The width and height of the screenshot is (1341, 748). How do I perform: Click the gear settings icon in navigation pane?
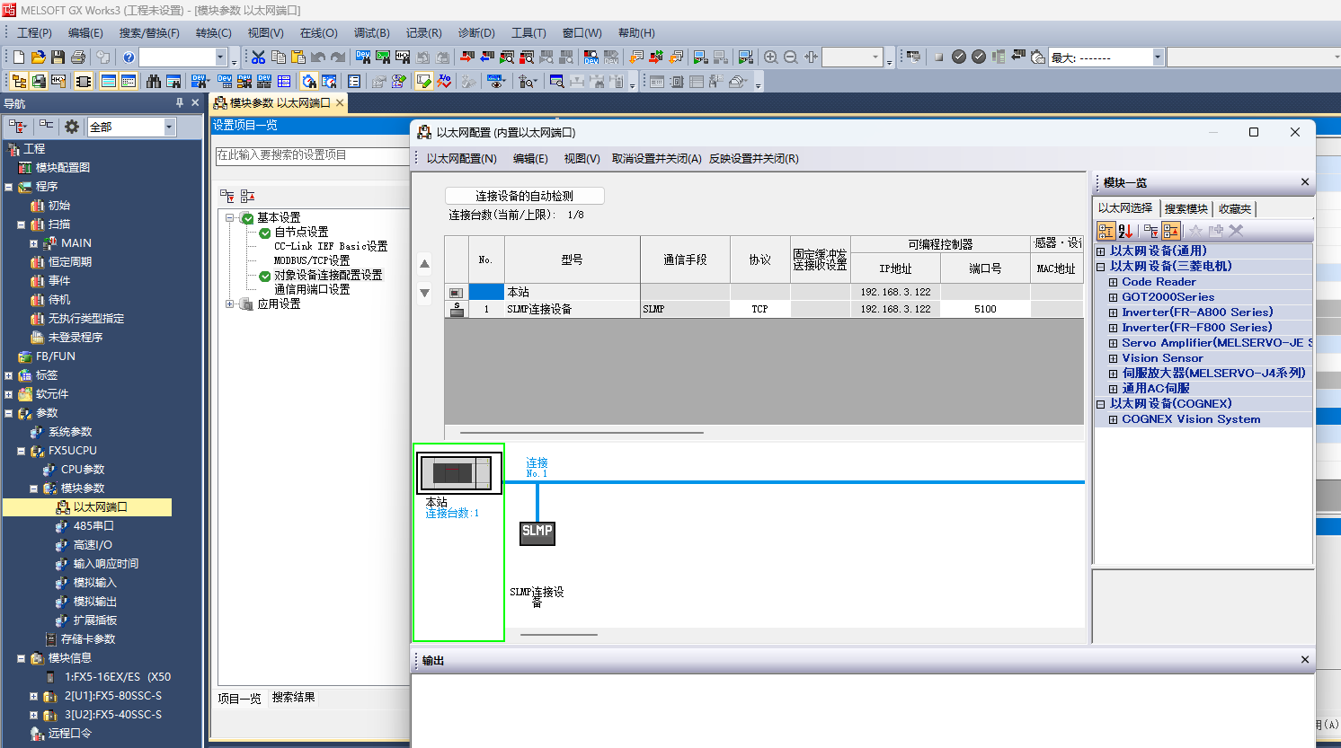[72, 127]
